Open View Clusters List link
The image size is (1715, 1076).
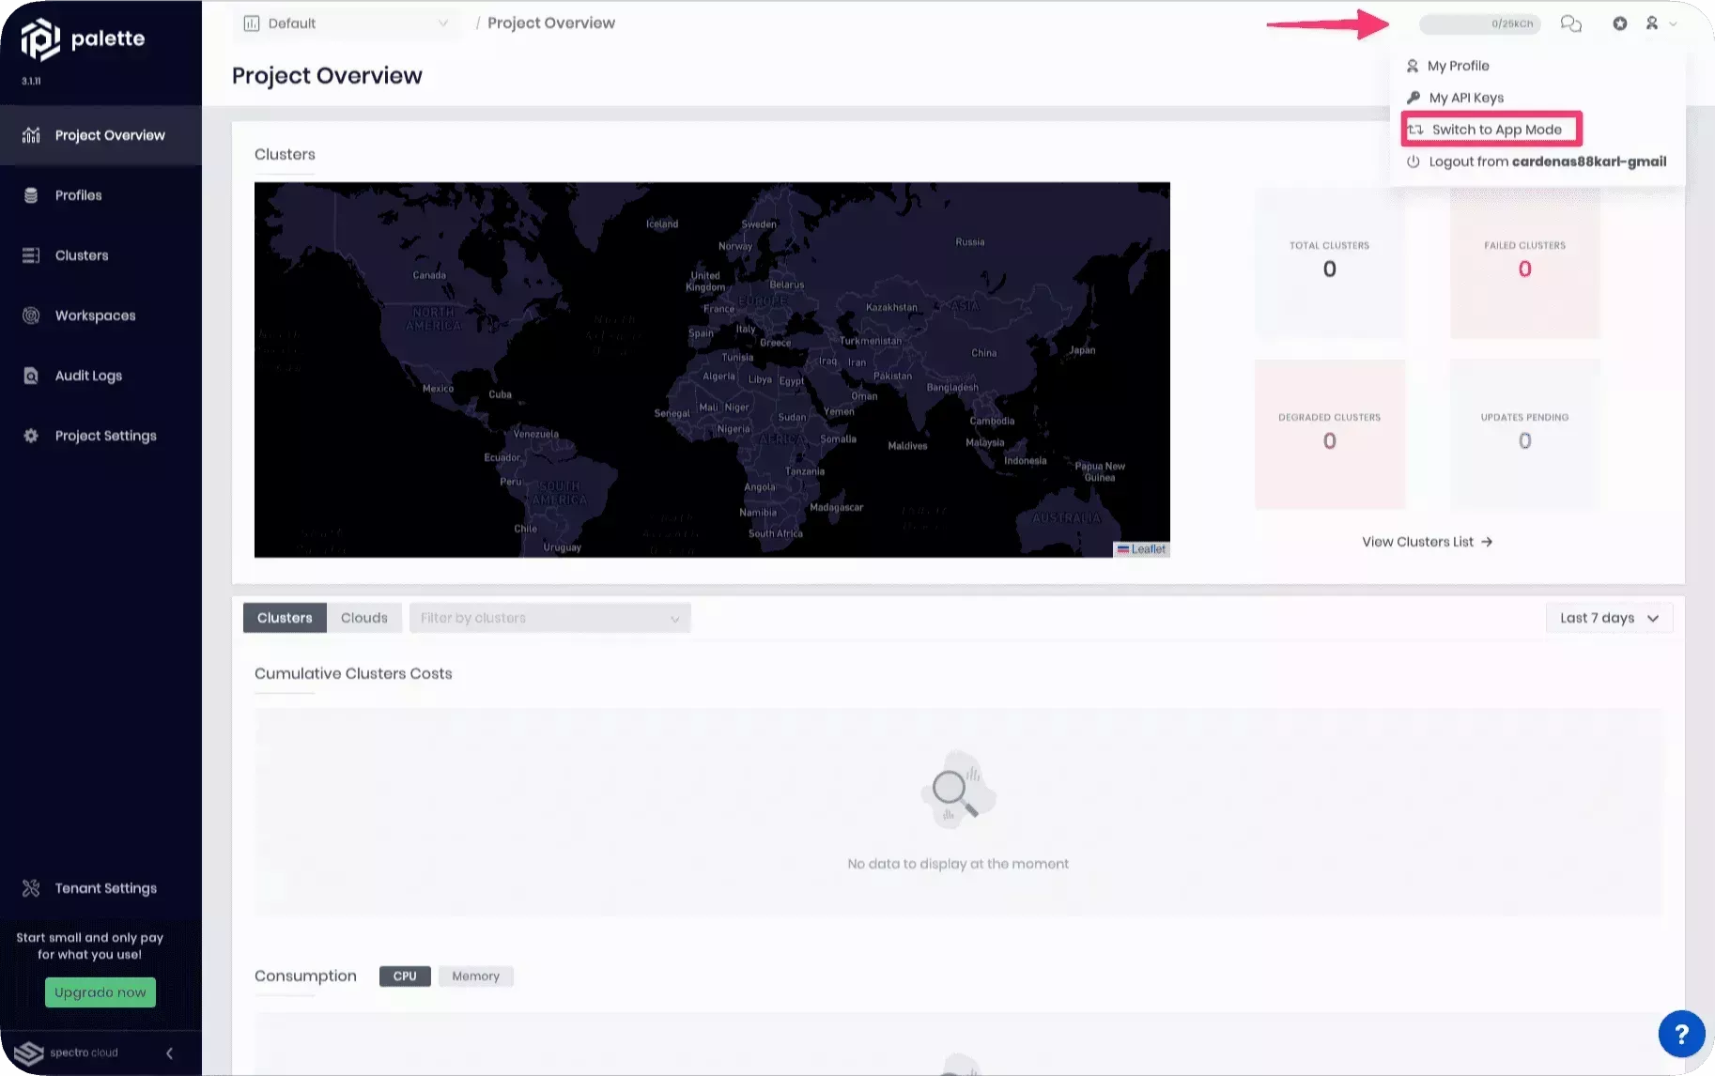click(1426, 541)
